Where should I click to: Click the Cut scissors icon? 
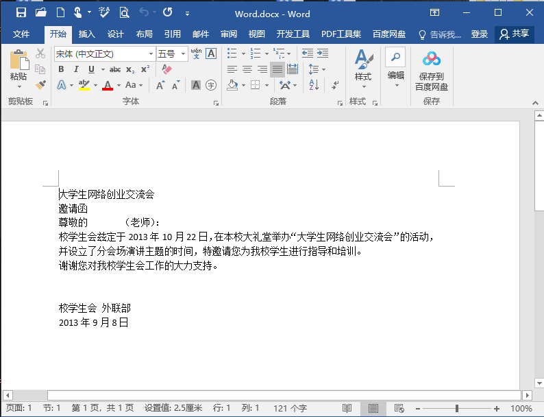click(40, 53)
